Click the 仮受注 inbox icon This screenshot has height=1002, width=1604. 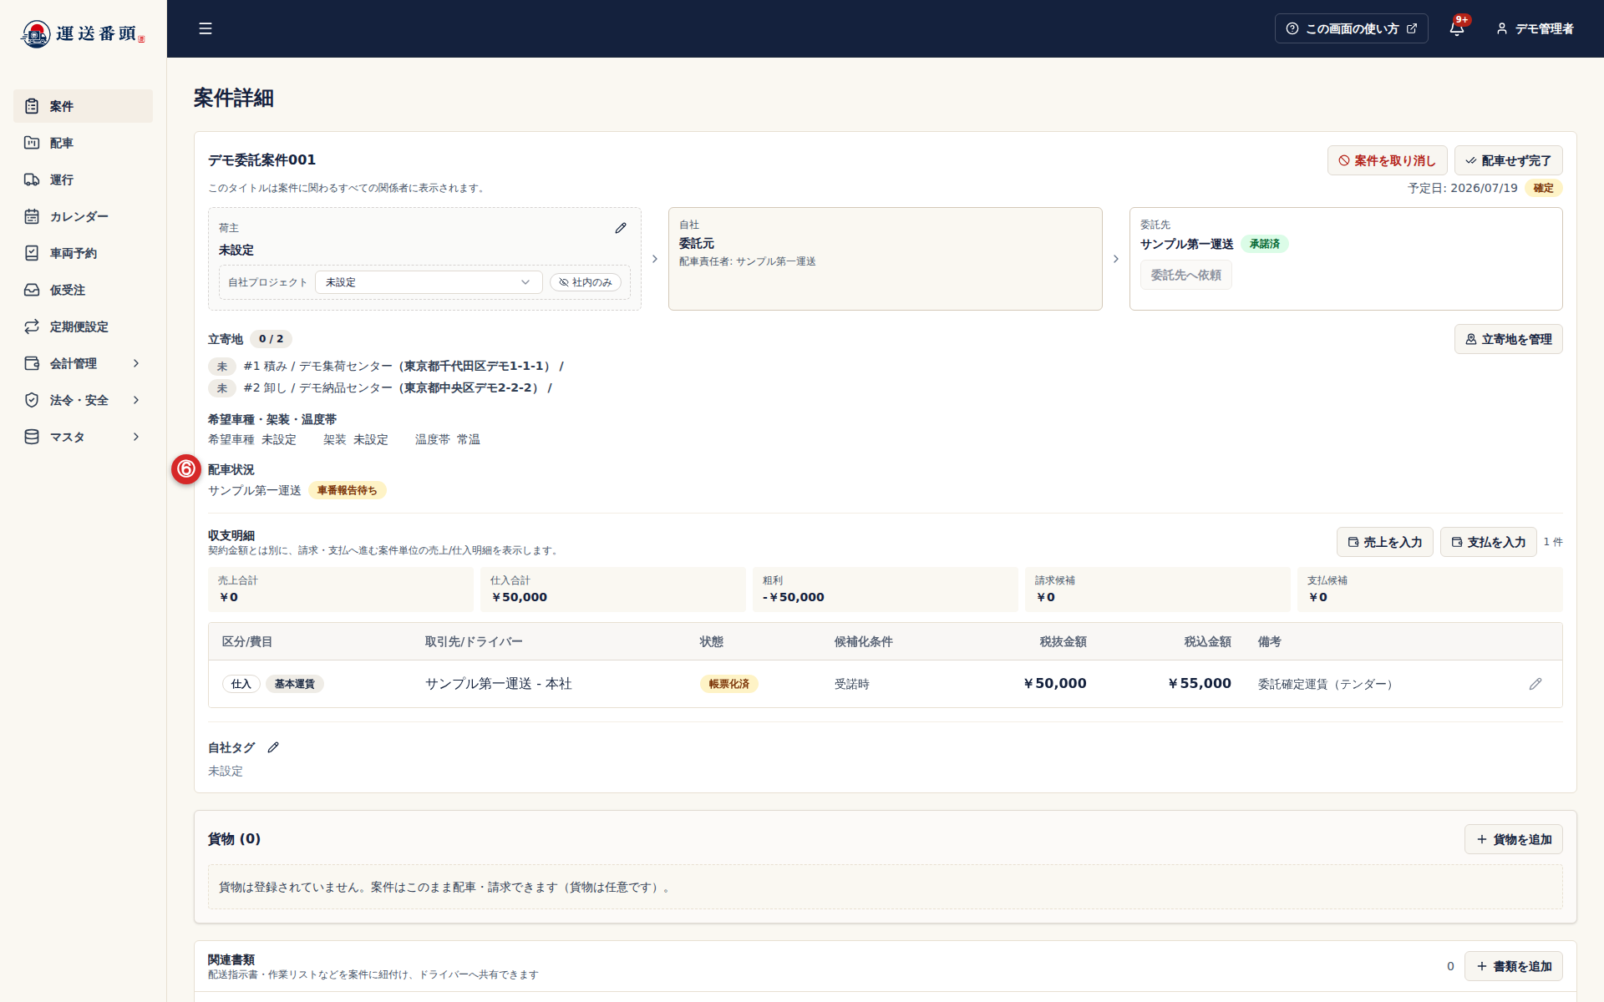point(32,290)
